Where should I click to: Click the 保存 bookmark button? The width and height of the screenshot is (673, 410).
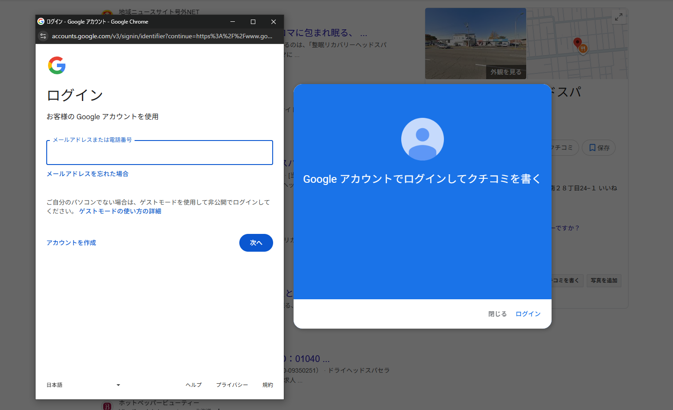tap(599, 148)
